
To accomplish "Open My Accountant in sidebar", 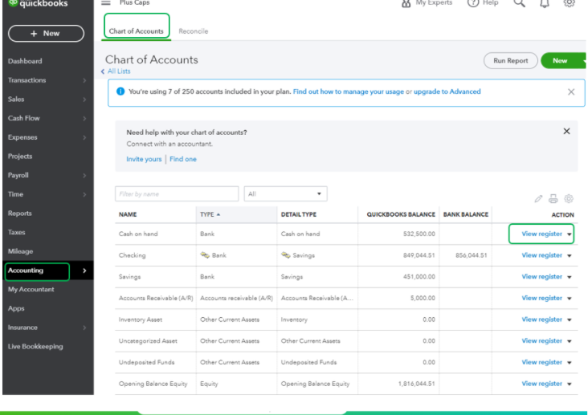I will click(31, 290).
